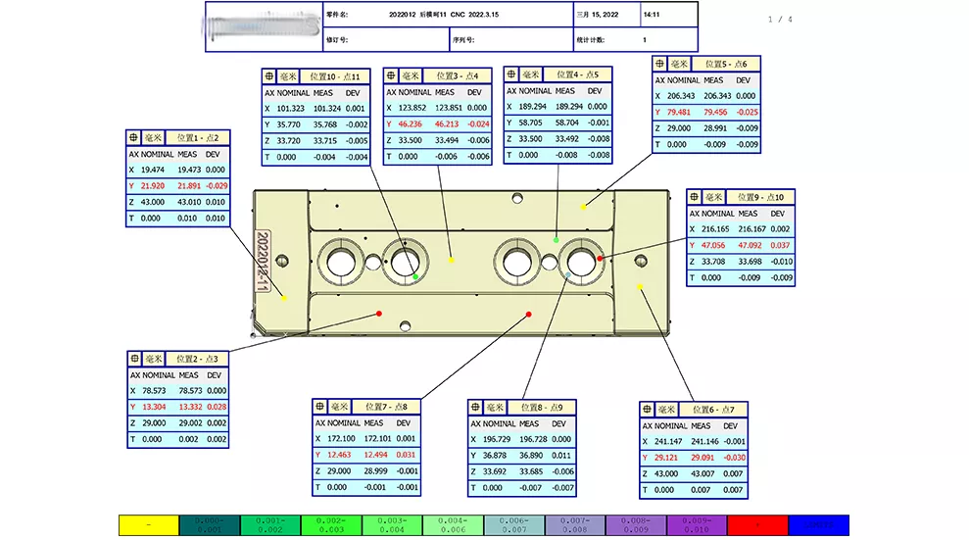Select the position symbol icon of 位置7 - 点8
969x540 pixels.
(320, 407)
